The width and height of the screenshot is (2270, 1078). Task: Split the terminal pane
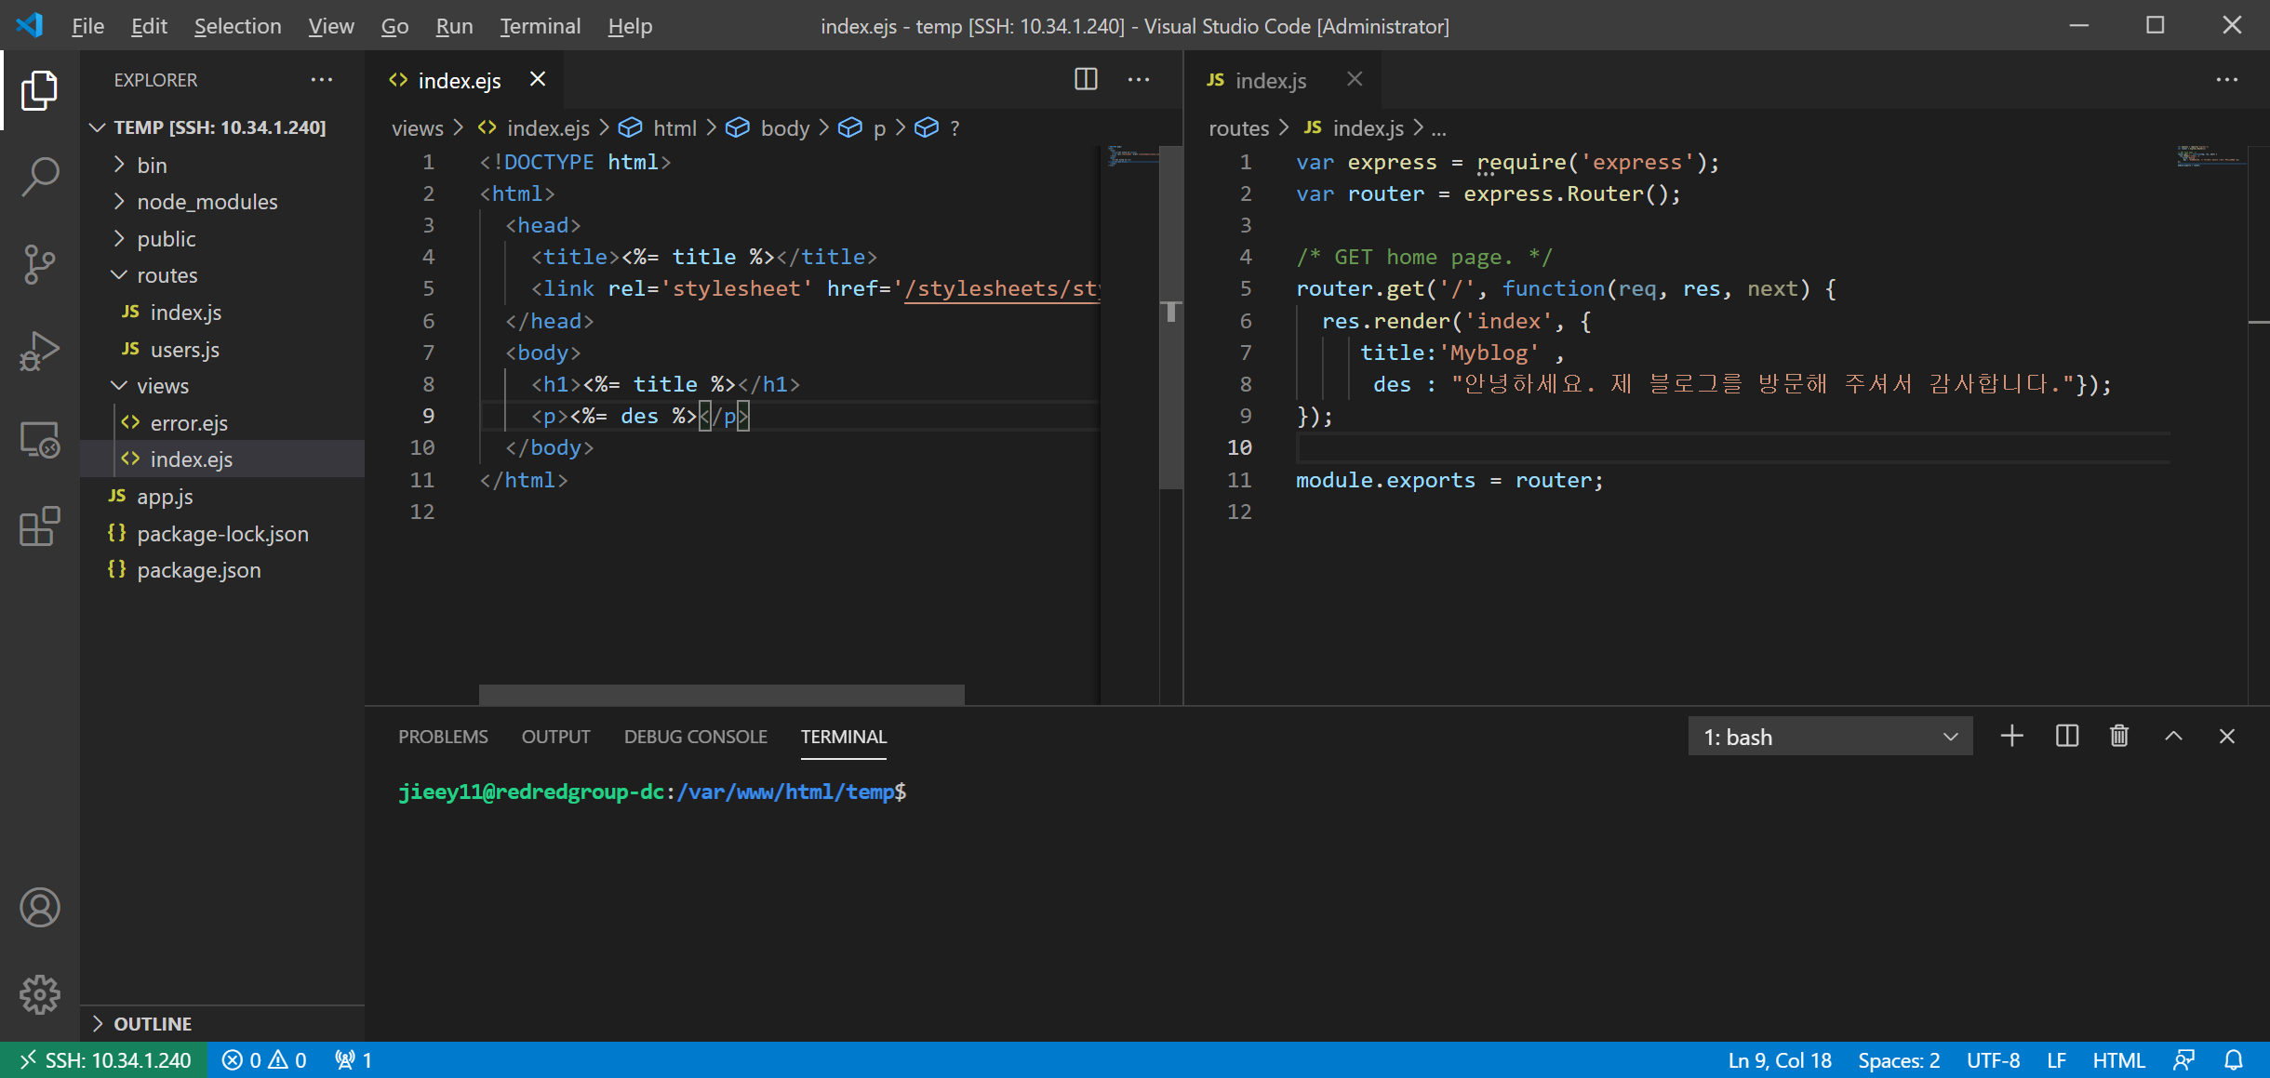[2066, 737]
